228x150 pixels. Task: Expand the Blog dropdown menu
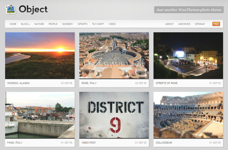(x=25, y=24)
